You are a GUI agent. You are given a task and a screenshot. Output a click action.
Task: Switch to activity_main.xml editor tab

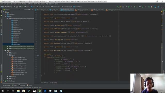click(x=98, y=10)
